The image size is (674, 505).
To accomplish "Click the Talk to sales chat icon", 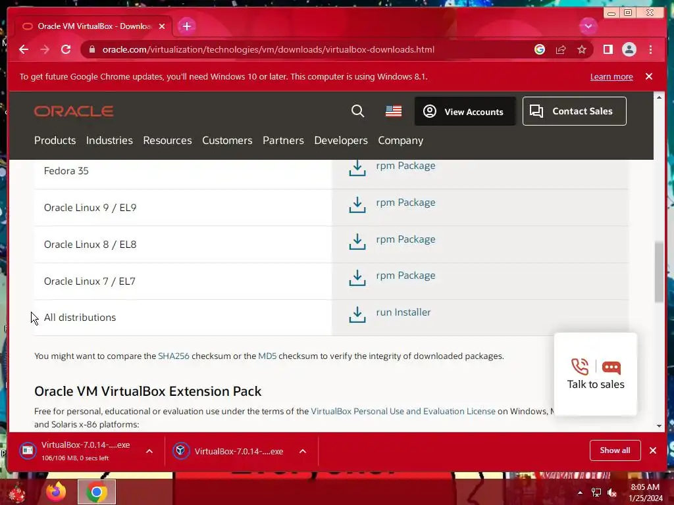I will [x=611, y=368].
